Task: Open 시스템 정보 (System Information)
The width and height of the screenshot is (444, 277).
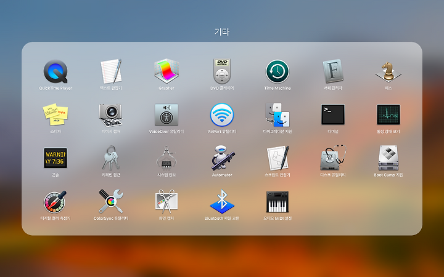Action: click(166, 158)
